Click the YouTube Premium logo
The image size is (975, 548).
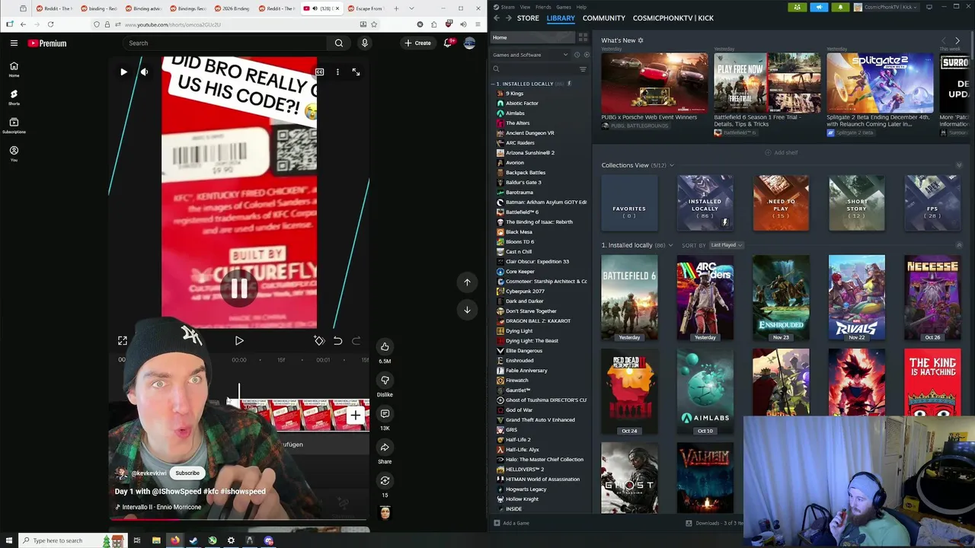tap(47, 43)
